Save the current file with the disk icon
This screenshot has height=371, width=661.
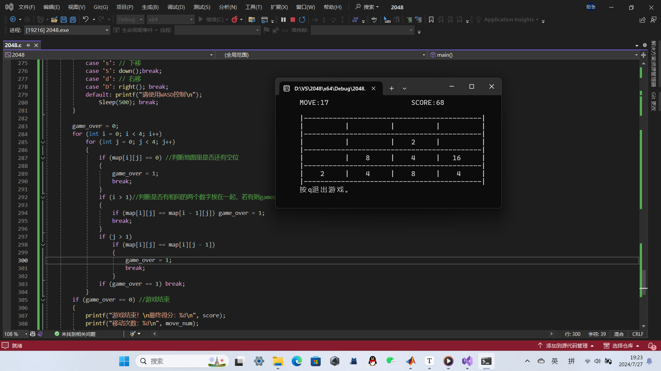click(64, 20)
